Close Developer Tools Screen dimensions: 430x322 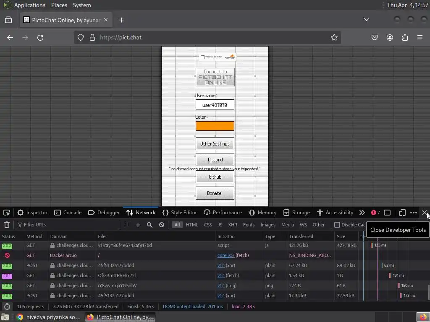coord(424,213)
